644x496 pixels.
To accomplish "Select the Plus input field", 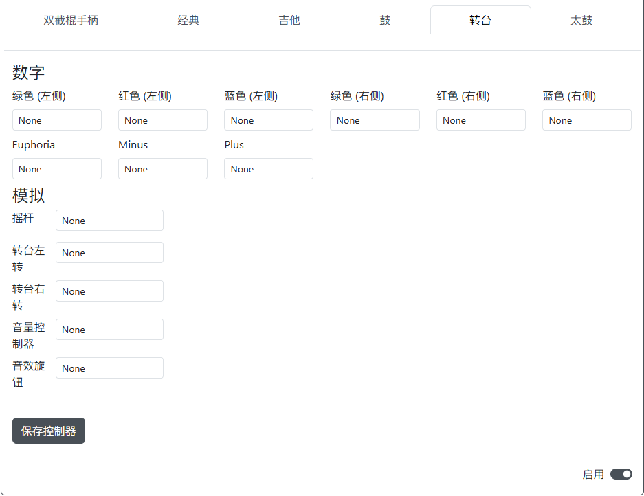I will tap(268, 168).
